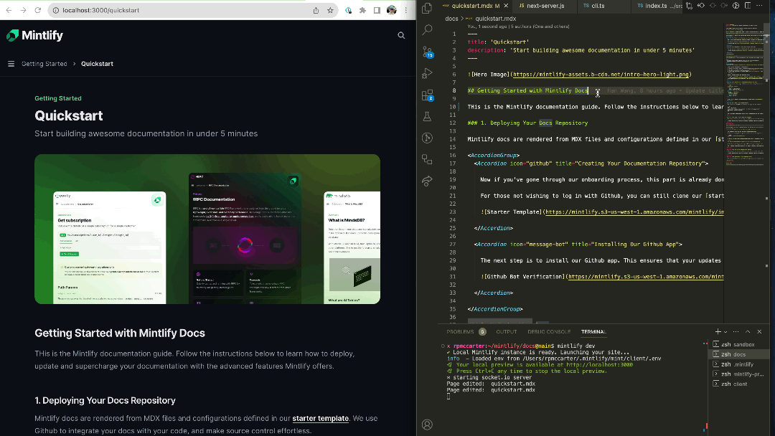
Task: Open the new terminal launch profile dropdown
Action: (x=725, y=332)
